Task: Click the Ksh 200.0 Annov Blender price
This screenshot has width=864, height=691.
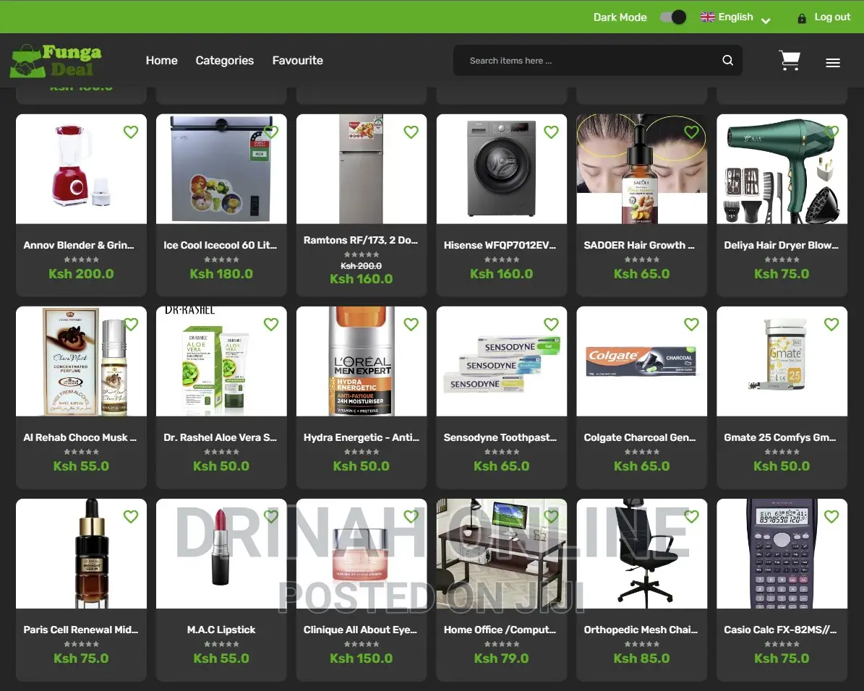Action: (81, 274)
